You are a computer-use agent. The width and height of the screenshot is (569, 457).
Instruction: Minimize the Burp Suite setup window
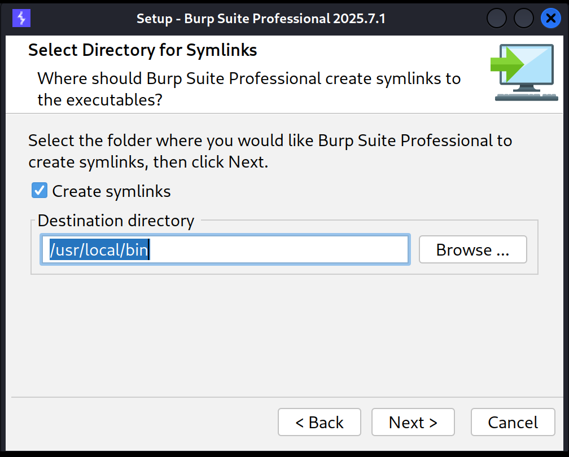(497, 19)
